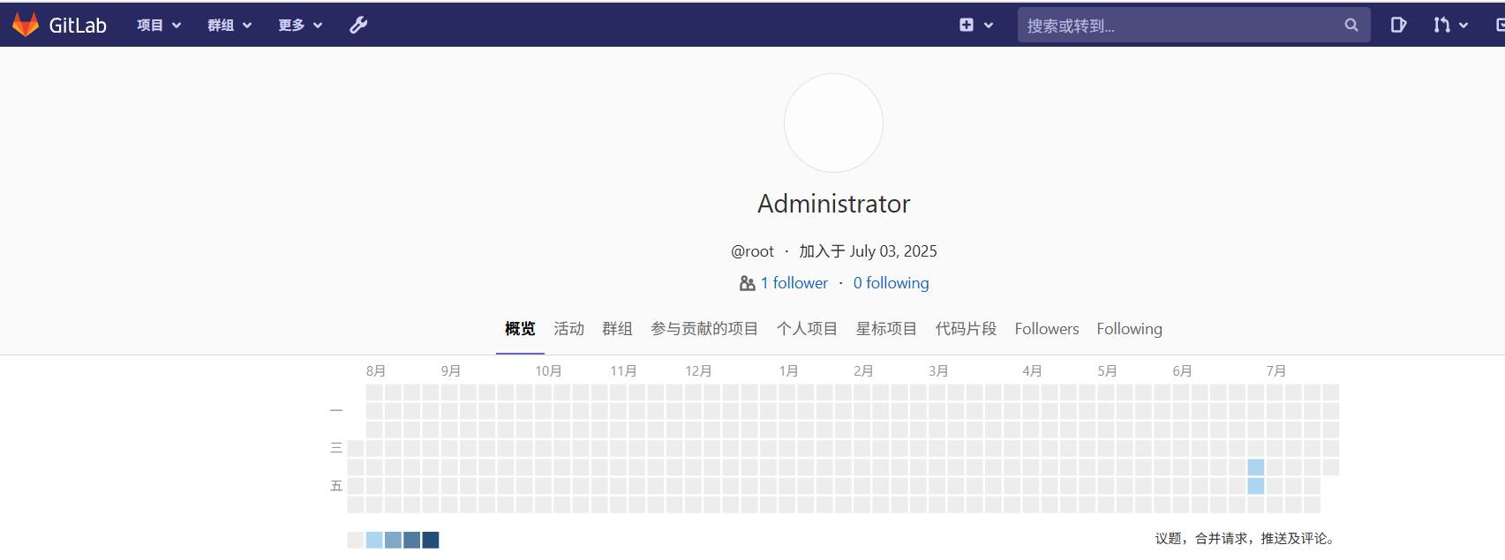This screenshot has width=1505, height=560.
Task: Click the 6月 month label
Action: 1183,371
